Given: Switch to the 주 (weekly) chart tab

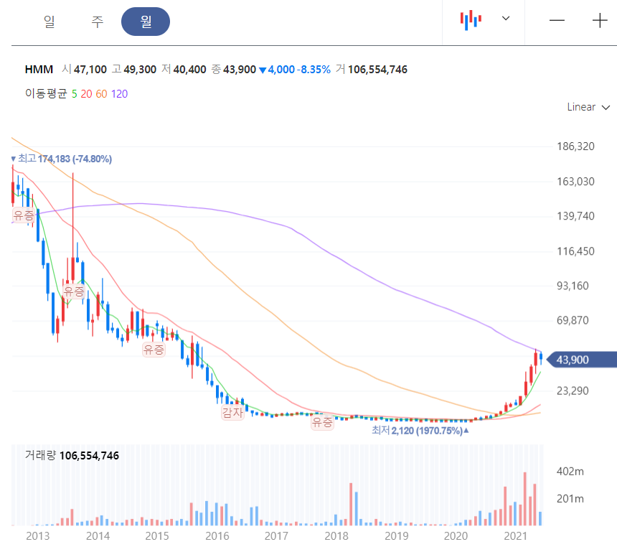Looking at the screenshot, I should click(x=97, y=22).
